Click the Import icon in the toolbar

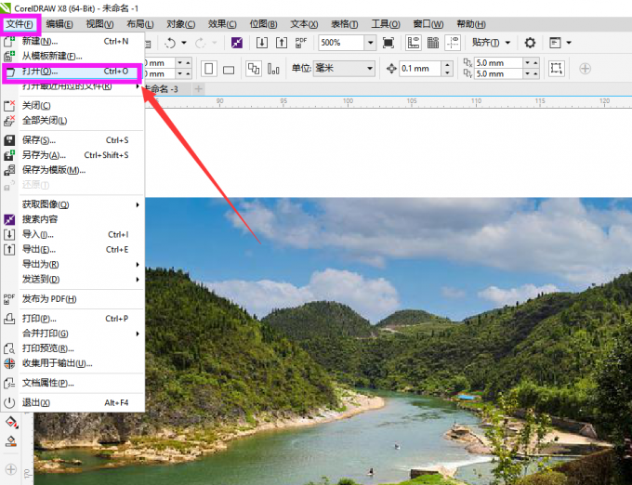262,43
